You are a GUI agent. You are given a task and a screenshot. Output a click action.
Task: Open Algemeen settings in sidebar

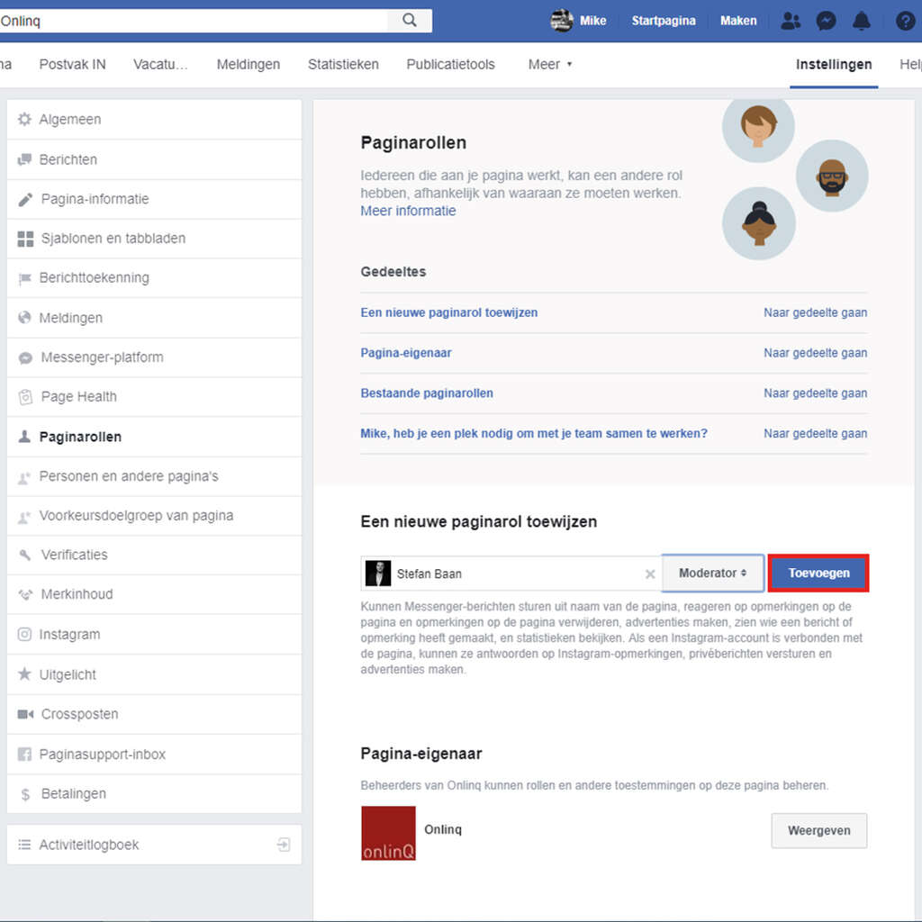69,119
